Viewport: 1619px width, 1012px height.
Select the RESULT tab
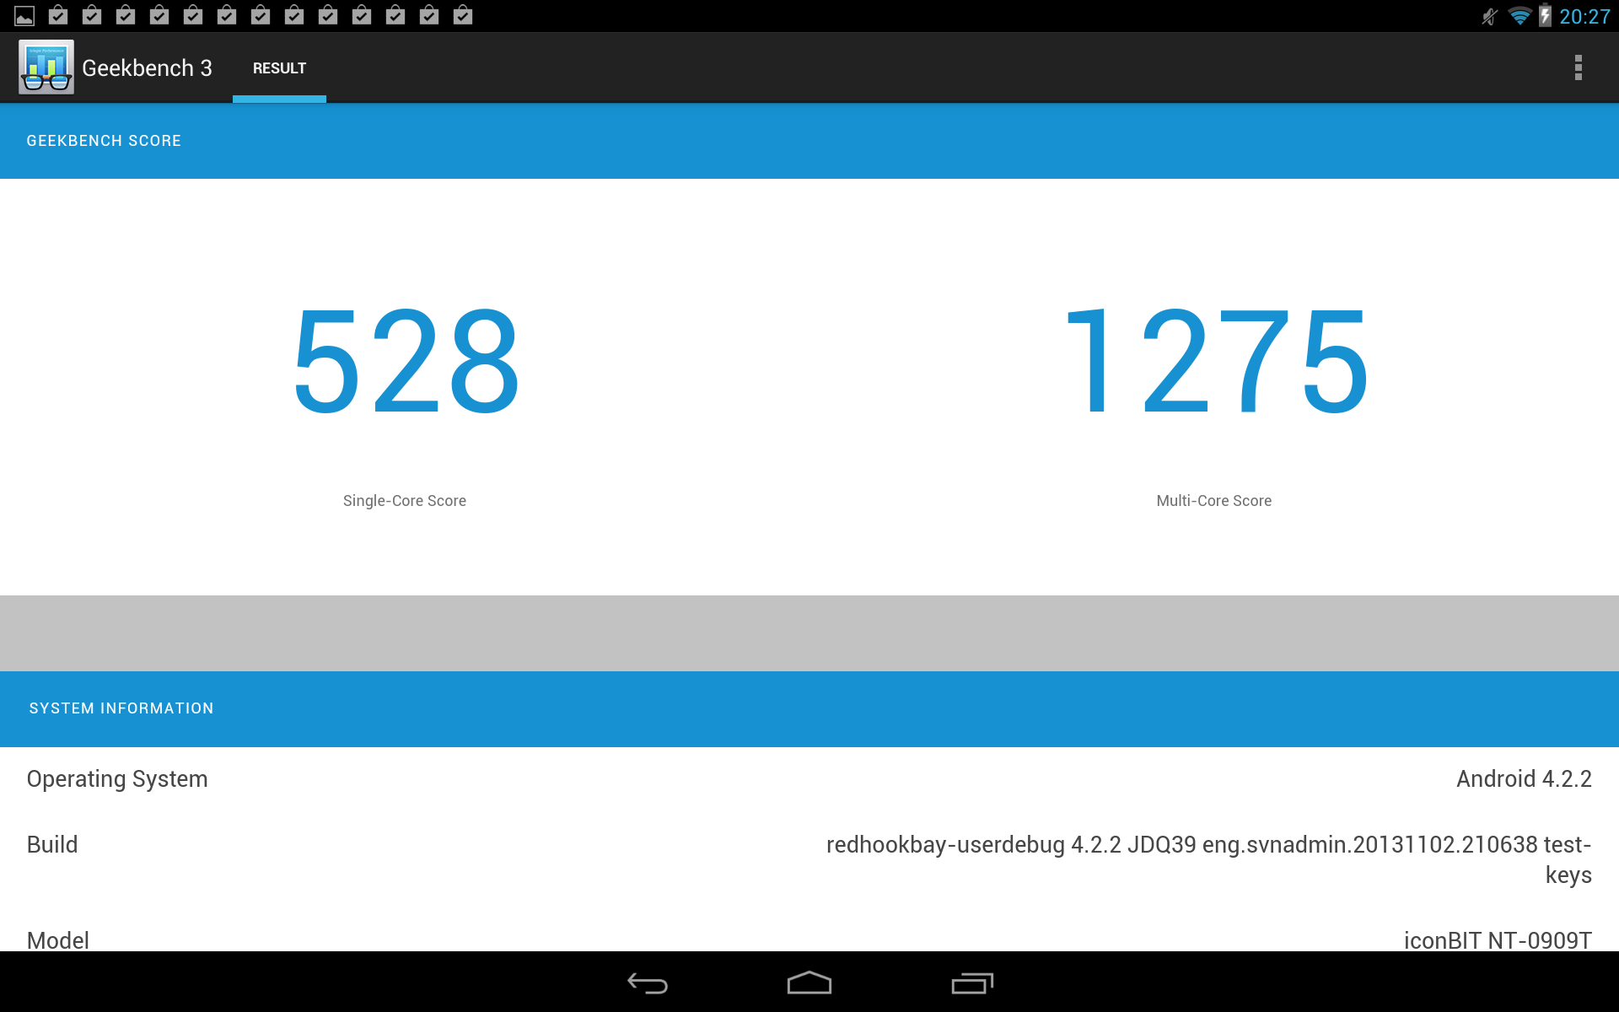pyautogui.click(x=279, y=68)
